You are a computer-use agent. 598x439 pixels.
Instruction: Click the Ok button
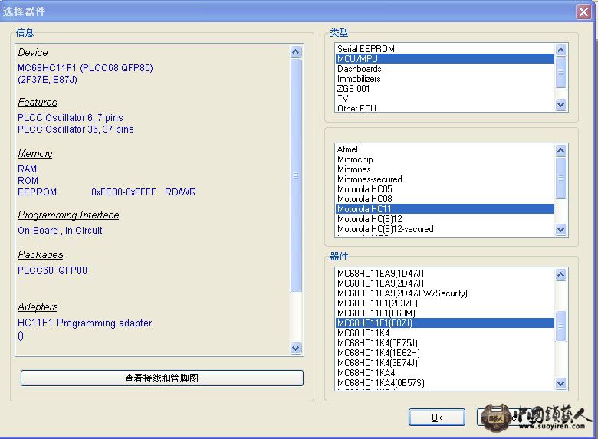click(x=437, y=418)
